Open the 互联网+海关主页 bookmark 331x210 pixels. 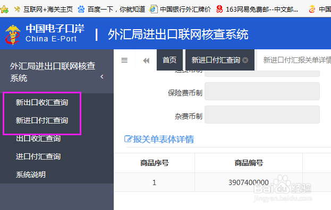point(48,9)
